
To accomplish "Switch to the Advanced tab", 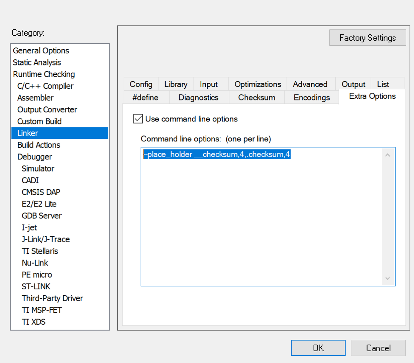I will [x=310, y=84].
